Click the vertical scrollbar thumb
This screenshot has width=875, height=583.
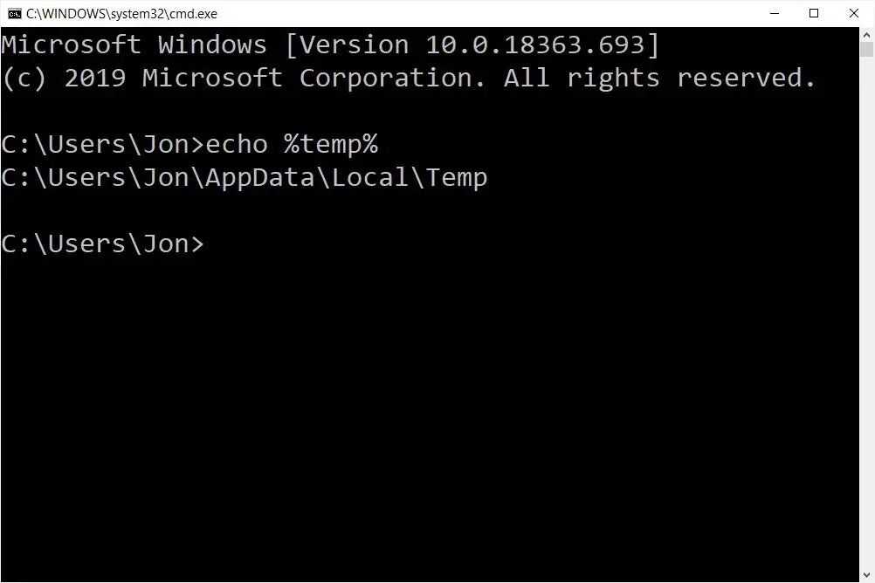866,49
